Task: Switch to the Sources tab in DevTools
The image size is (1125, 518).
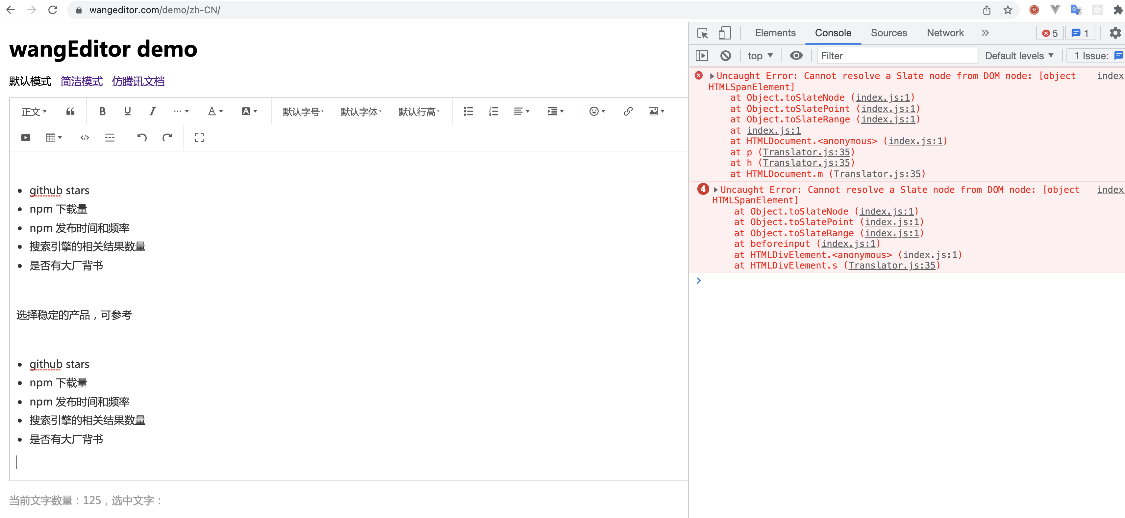Action: coord(889,33)
